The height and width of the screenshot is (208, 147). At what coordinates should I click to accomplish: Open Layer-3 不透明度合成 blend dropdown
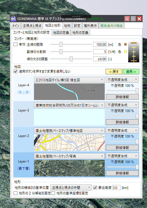[122, 105]
